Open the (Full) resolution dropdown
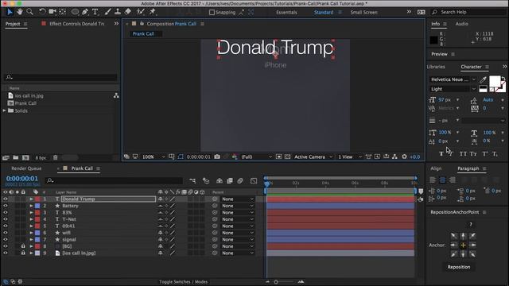Screen dimensions: 509x286 coord(256,157)
